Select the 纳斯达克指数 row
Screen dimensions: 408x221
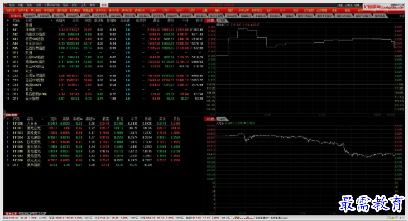pyautogui.click(x=104, y=35)
